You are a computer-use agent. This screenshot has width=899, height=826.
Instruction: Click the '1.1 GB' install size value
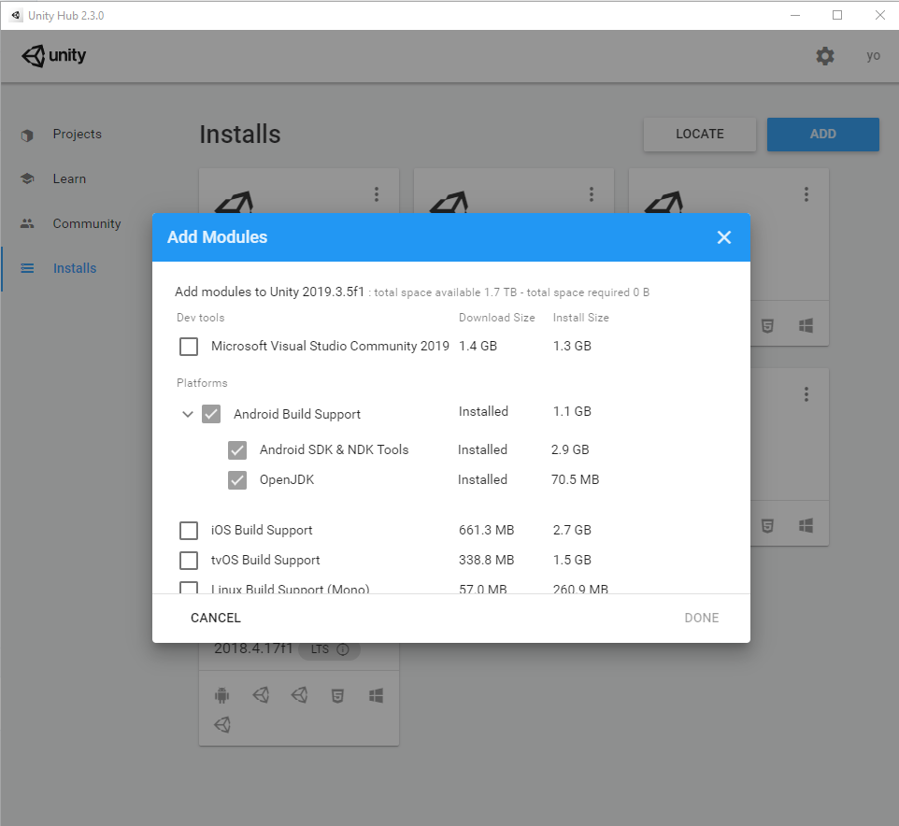tap(572, 411)
